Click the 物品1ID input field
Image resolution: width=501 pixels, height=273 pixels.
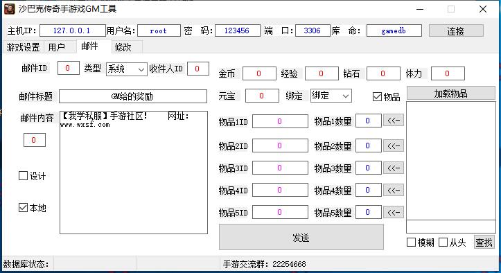click(280, 121)
